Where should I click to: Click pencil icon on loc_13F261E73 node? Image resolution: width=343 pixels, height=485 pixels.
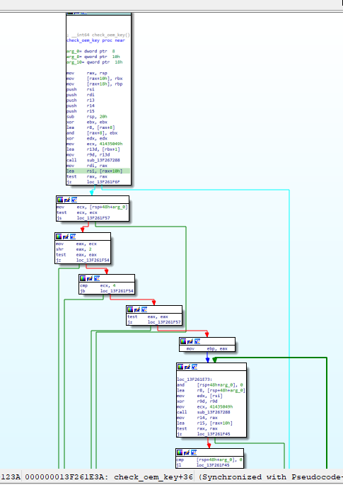[x=187, y=367]
